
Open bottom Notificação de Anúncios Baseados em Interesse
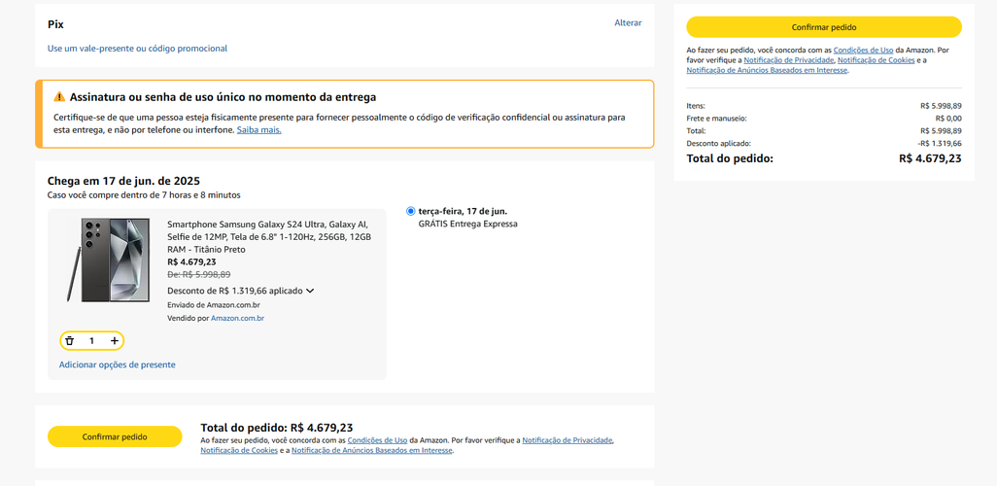click(x=372, y=450)
